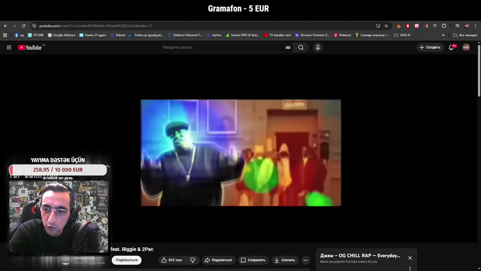This screenshot has width=481, height=271.
Task: Go back using the browser back arrow
Action: pyautogui.click(x=5, y=26)
